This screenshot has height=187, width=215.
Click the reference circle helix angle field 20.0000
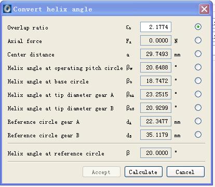(x=156, y=153)
